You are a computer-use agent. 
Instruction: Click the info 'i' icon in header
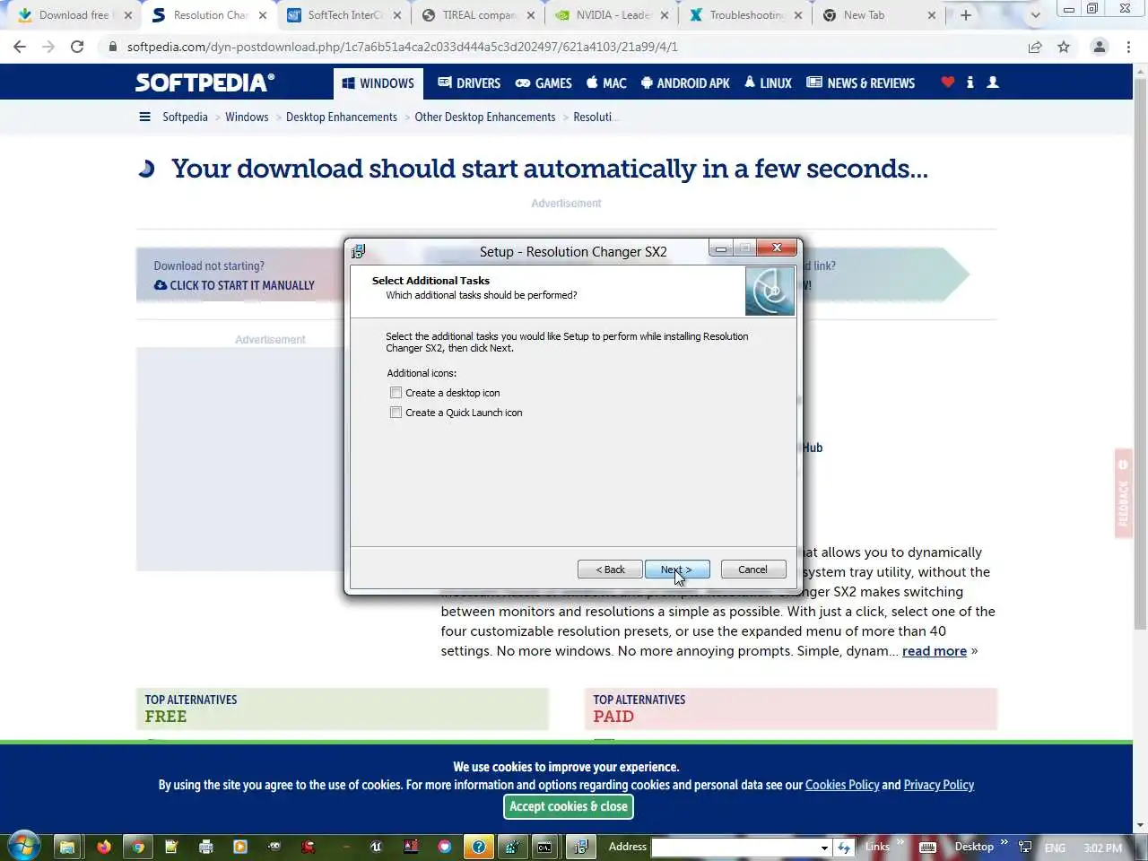[970, 83]
